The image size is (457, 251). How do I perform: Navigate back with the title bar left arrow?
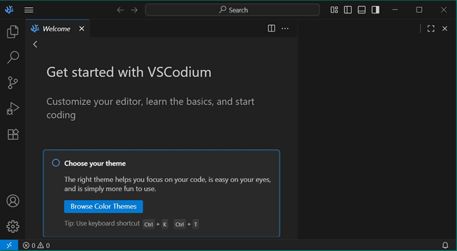point(120,10)
